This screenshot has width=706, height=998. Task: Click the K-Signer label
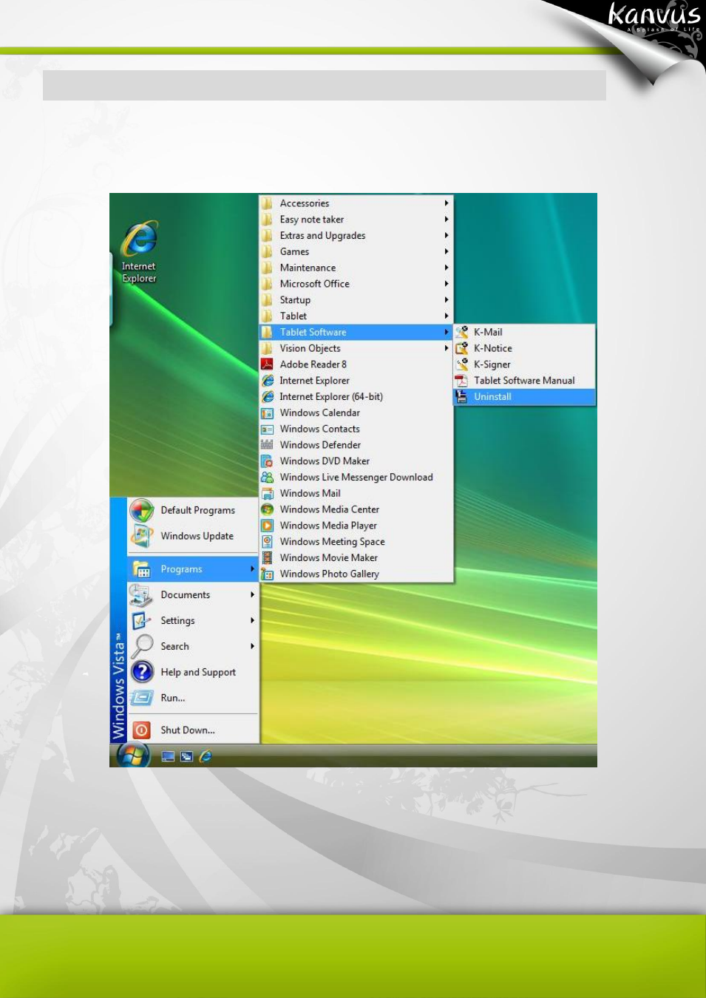tap(492, 364)
